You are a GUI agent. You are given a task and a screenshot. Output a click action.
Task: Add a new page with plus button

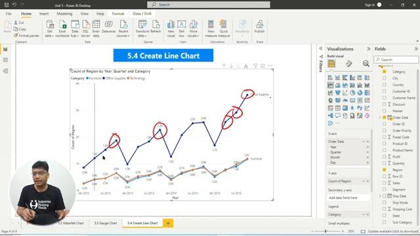click(x=168, y=223)
